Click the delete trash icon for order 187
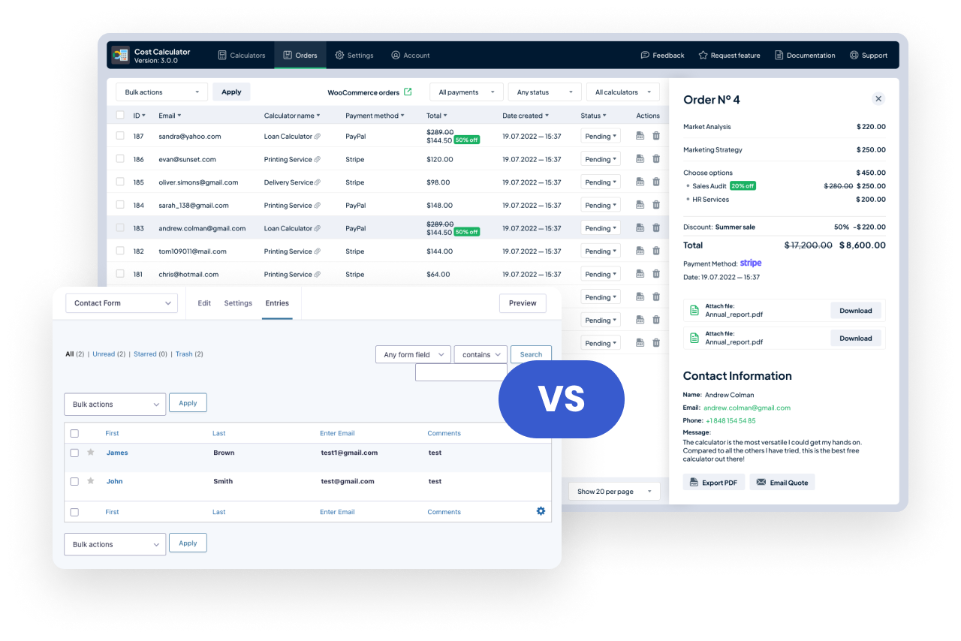Viewport: 961px width, 641px height. 656,136
